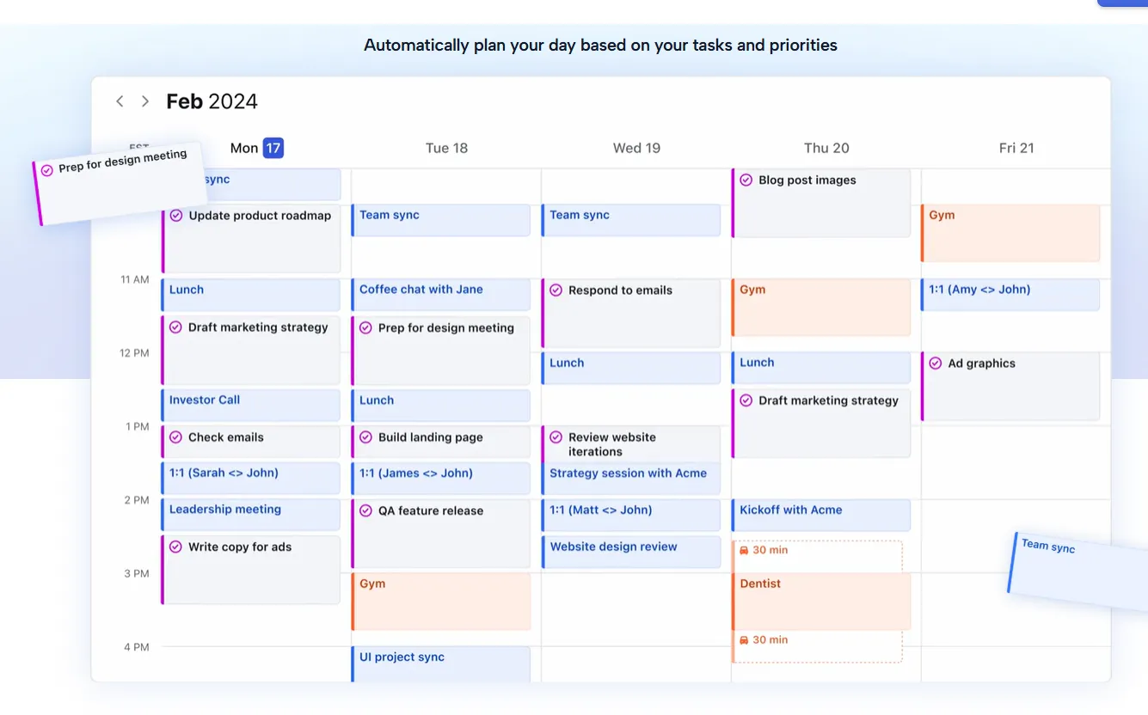Viewport: 1148px width, 715px height.
Task: Check off 'Draft marketing strategy' on Monday
Action: pos(176,327)
